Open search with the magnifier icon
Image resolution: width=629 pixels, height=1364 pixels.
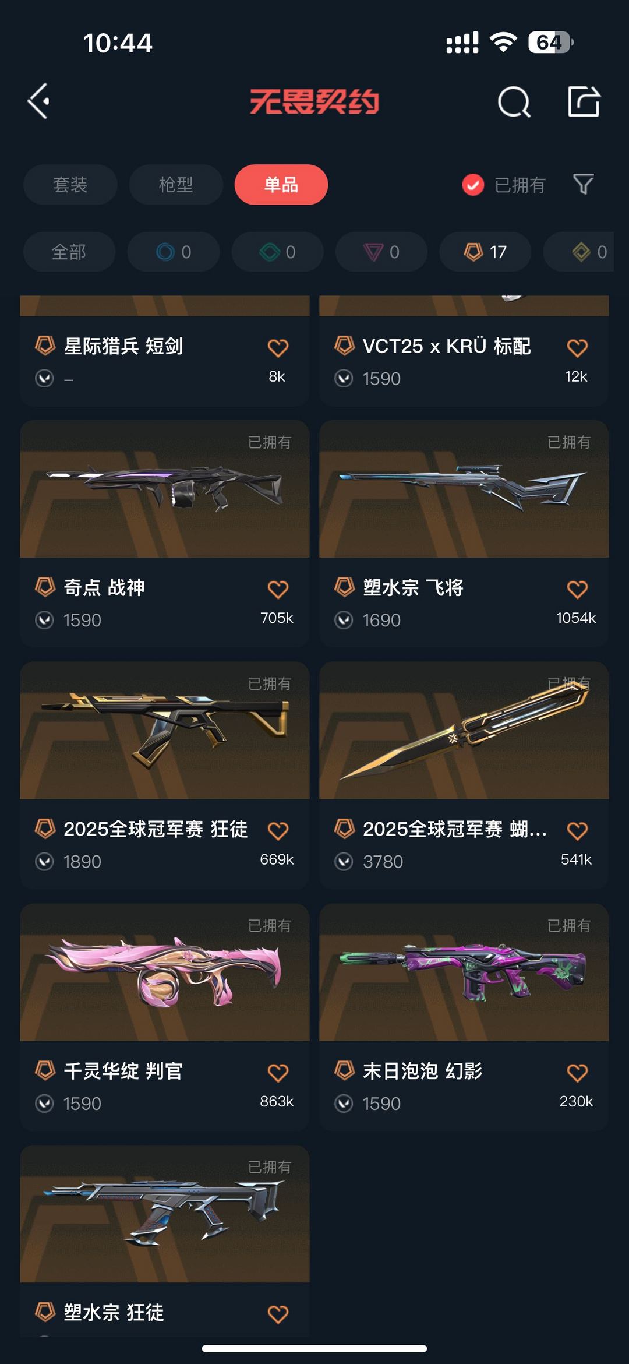point(514,103)
